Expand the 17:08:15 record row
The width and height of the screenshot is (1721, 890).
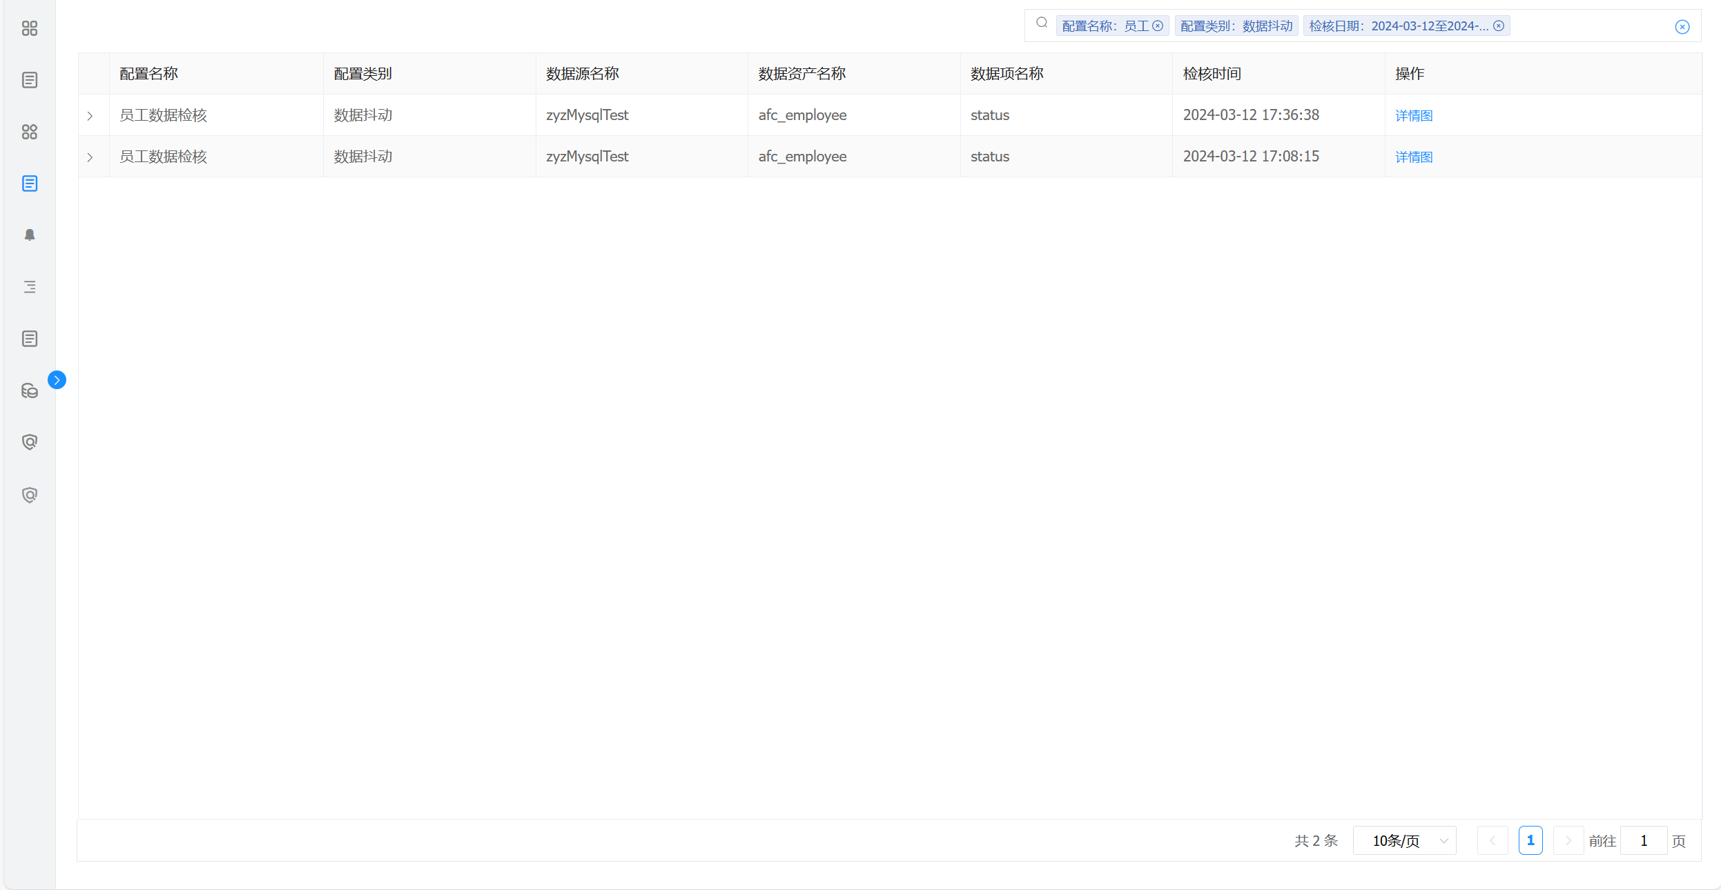pos(90,157)
